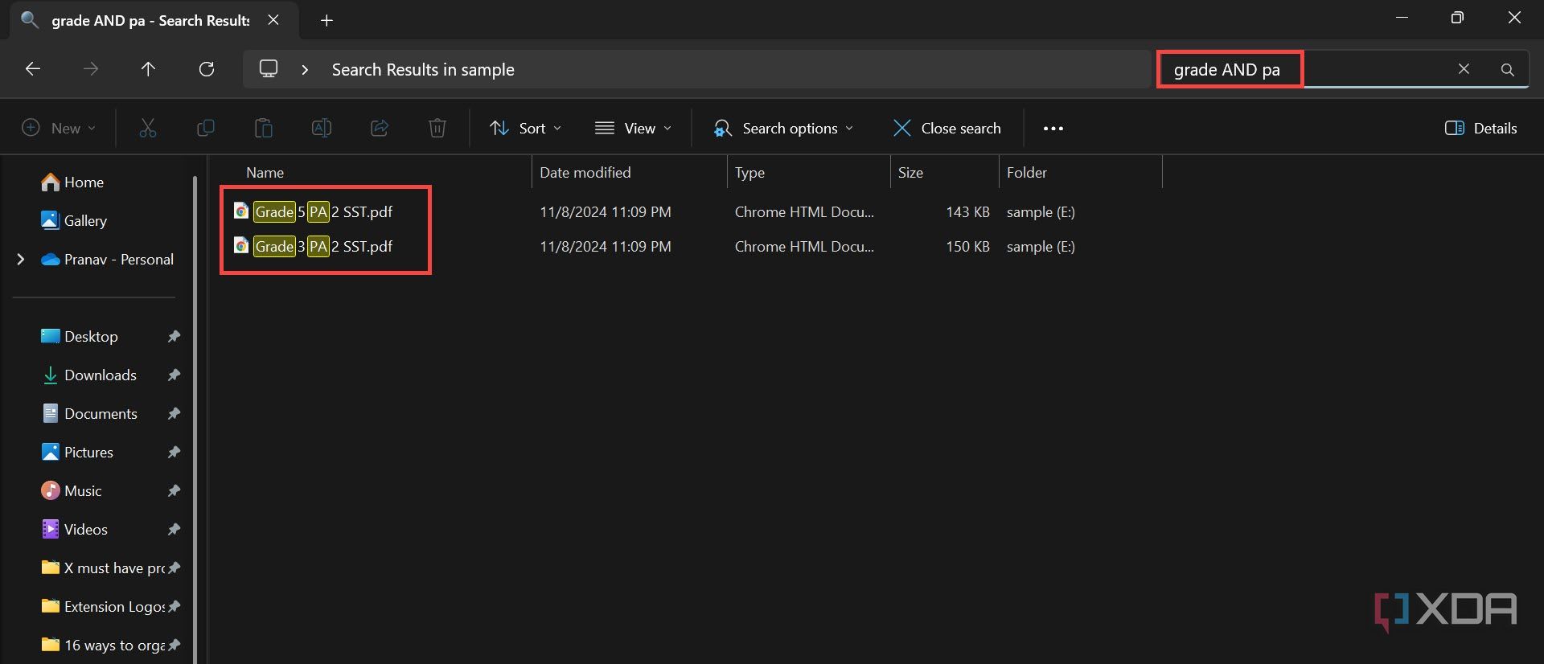The width and height of the screenshot is (1544, 664).
Task: Click the Paste clipboard icon
Action: coord(264,128)
